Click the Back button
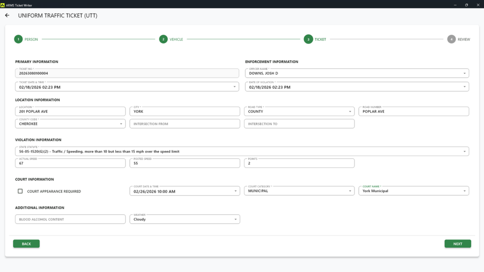The image size is (484, 272). [26, 244]
